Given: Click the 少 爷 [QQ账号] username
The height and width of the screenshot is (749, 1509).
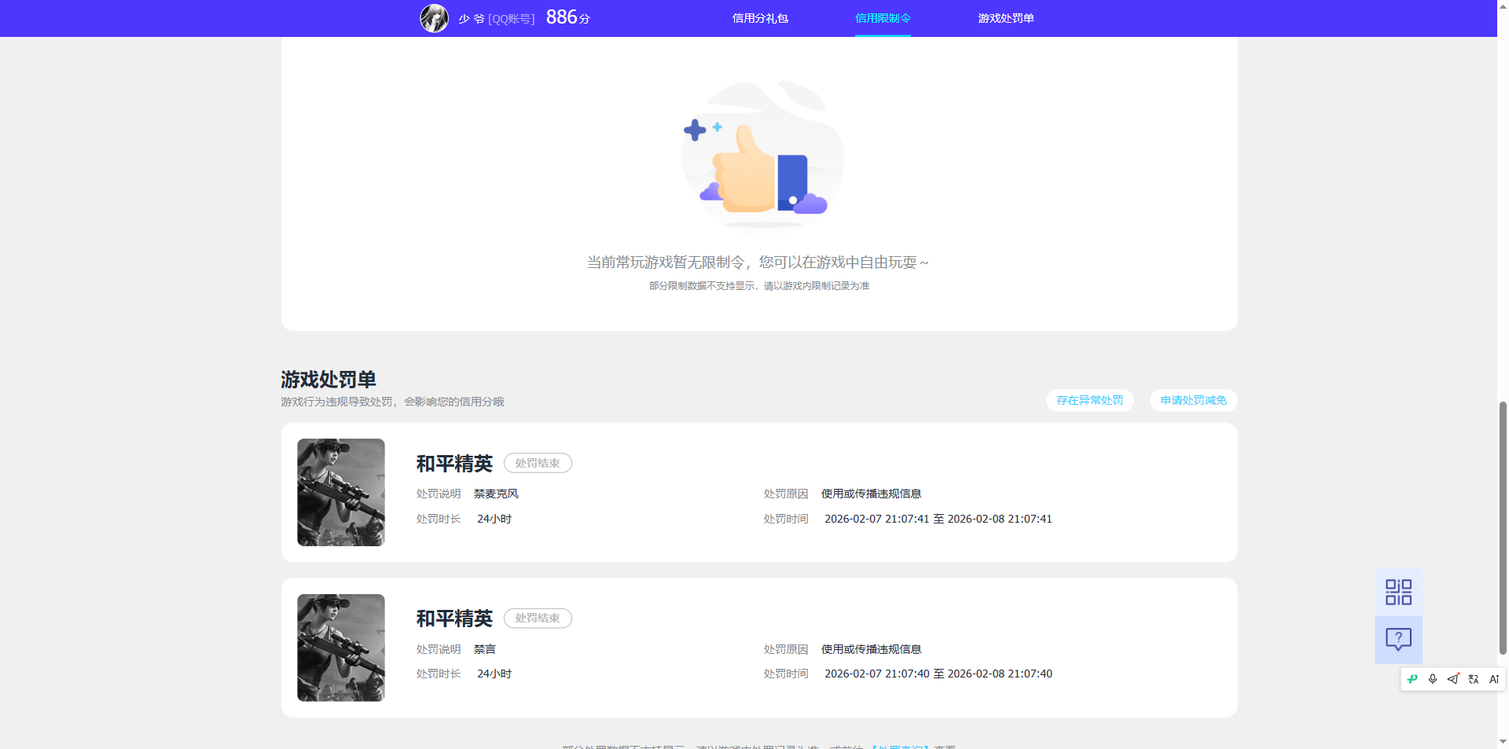Looking at the screenshot, I should [x=497, y=19].
